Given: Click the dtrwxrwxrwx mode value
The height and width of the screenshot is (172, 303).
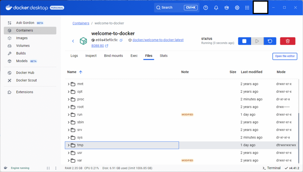Looking at the screenshot, I should click(x=286, y=145).
